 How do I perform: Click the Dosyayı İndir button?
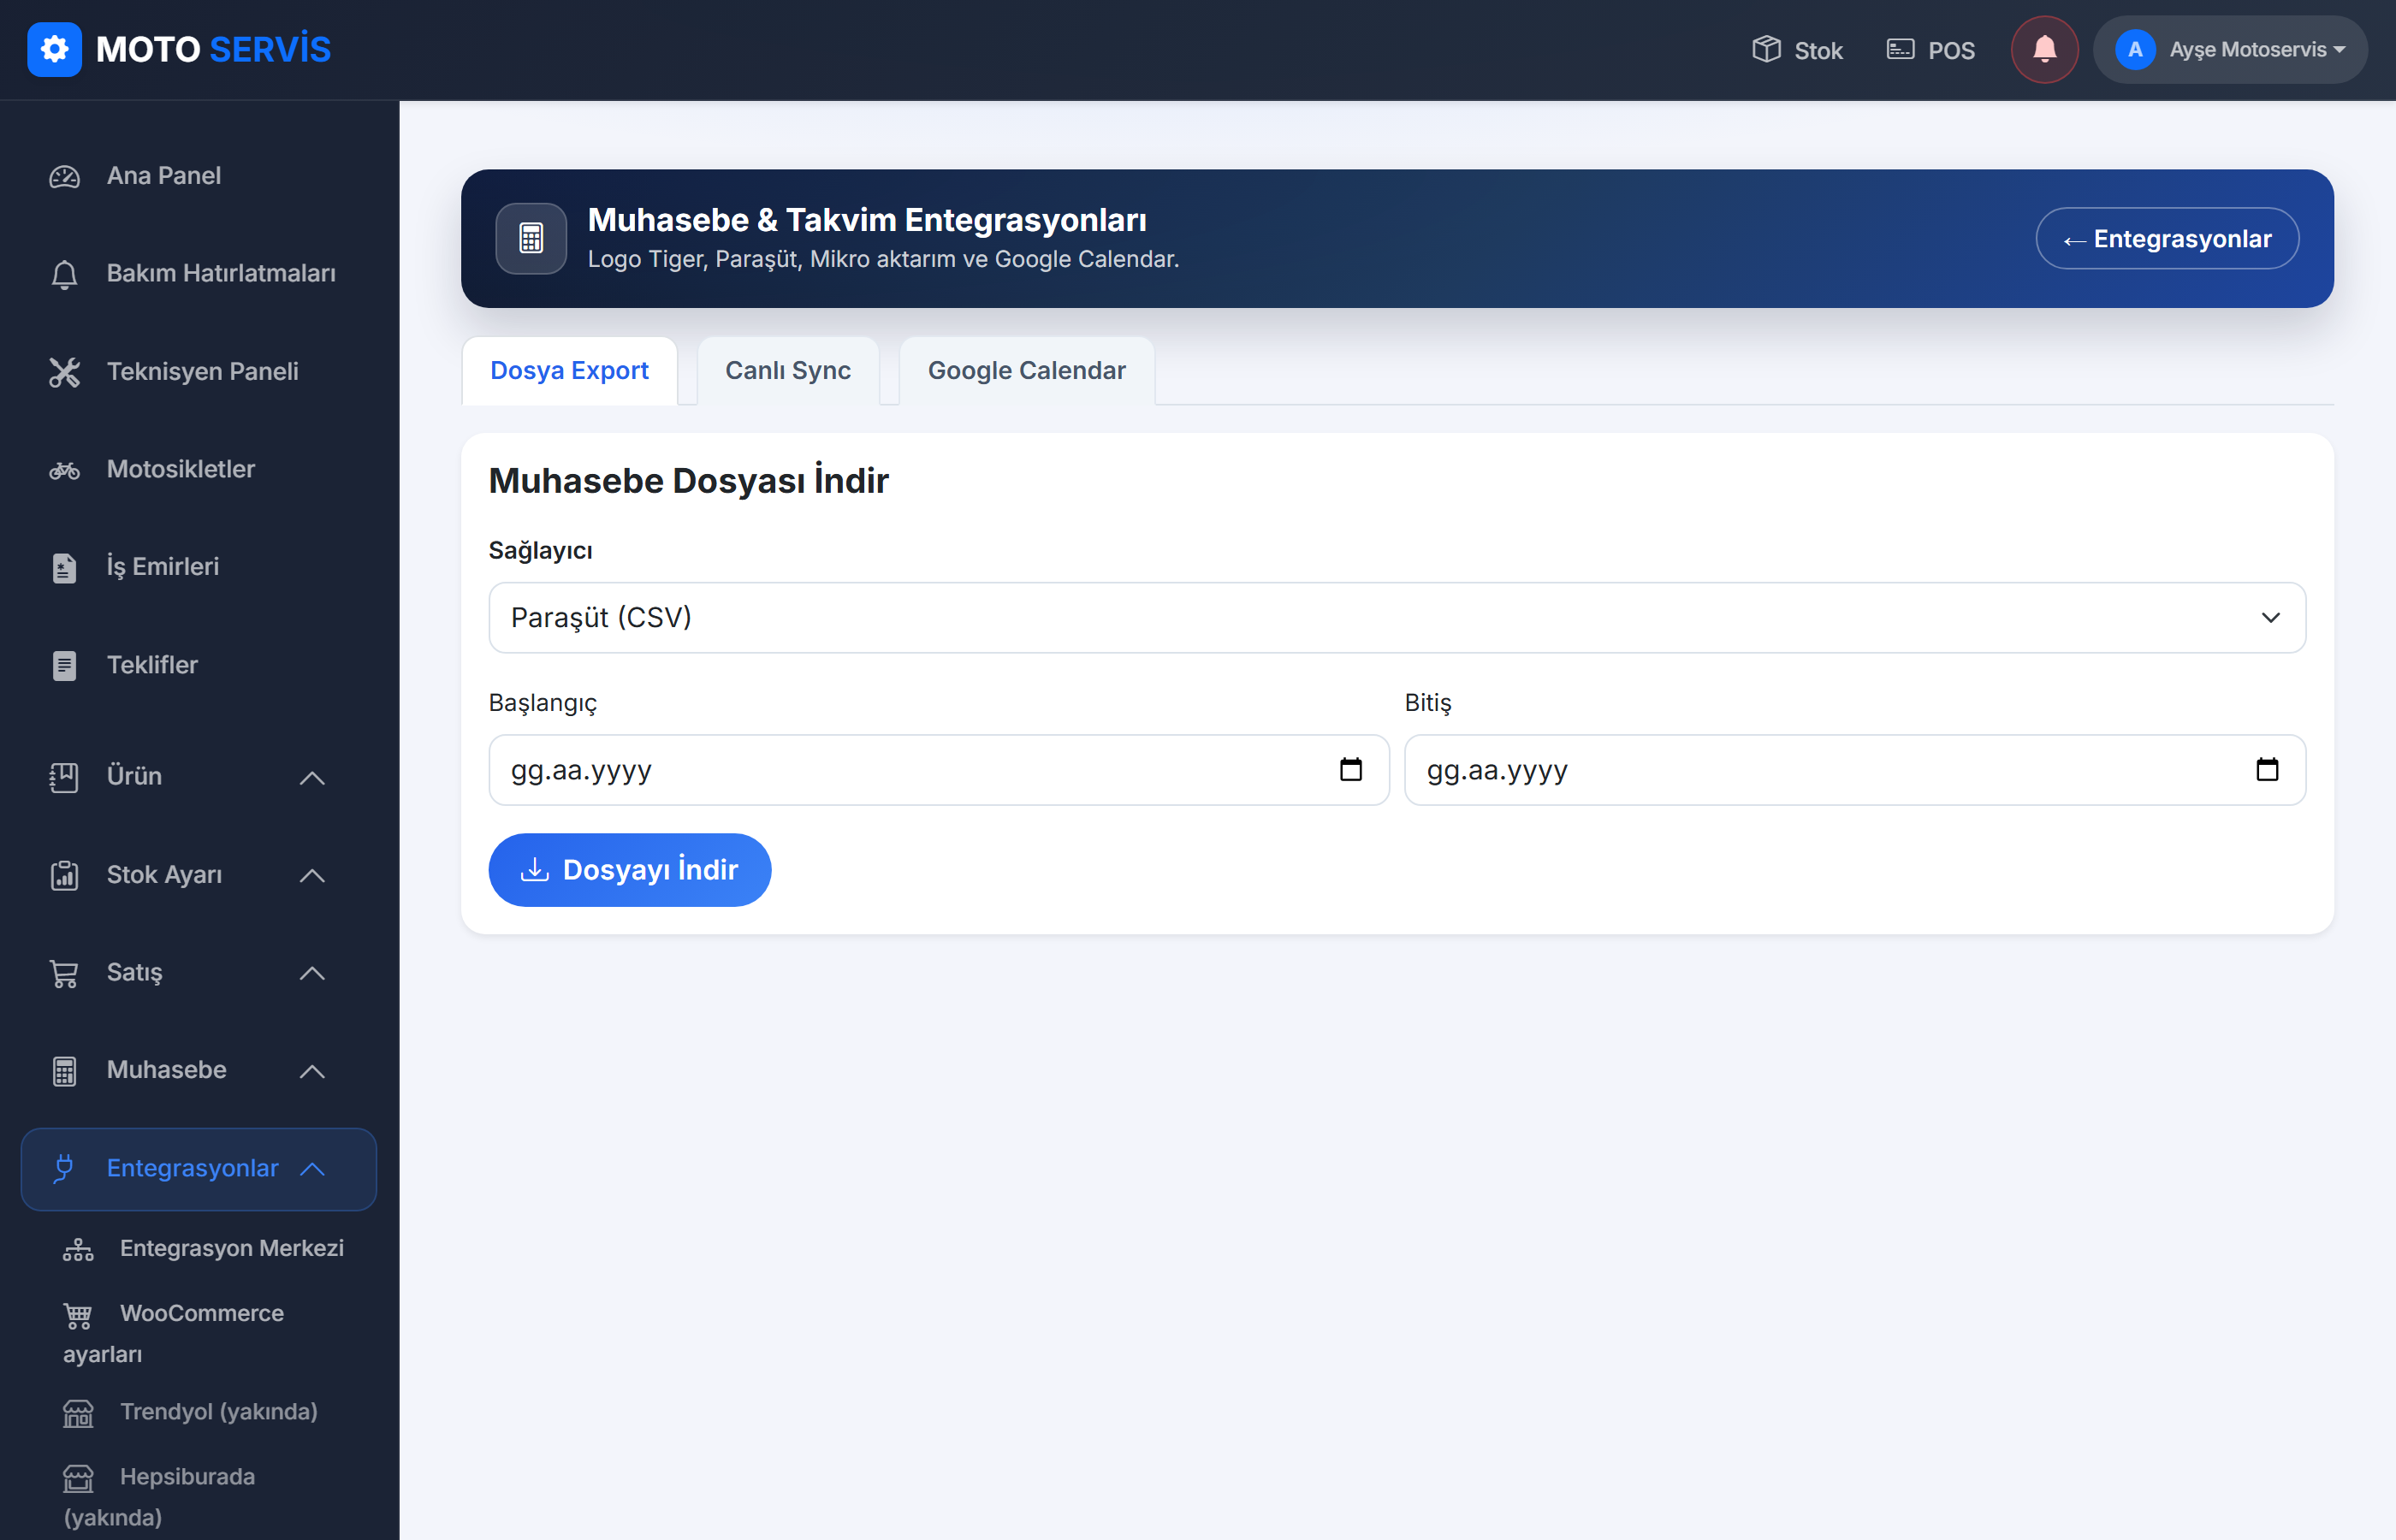click(x=630, y=869)
